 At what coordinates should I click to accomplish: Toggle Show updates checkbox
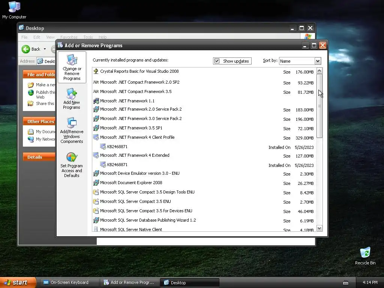coord(217,61)
